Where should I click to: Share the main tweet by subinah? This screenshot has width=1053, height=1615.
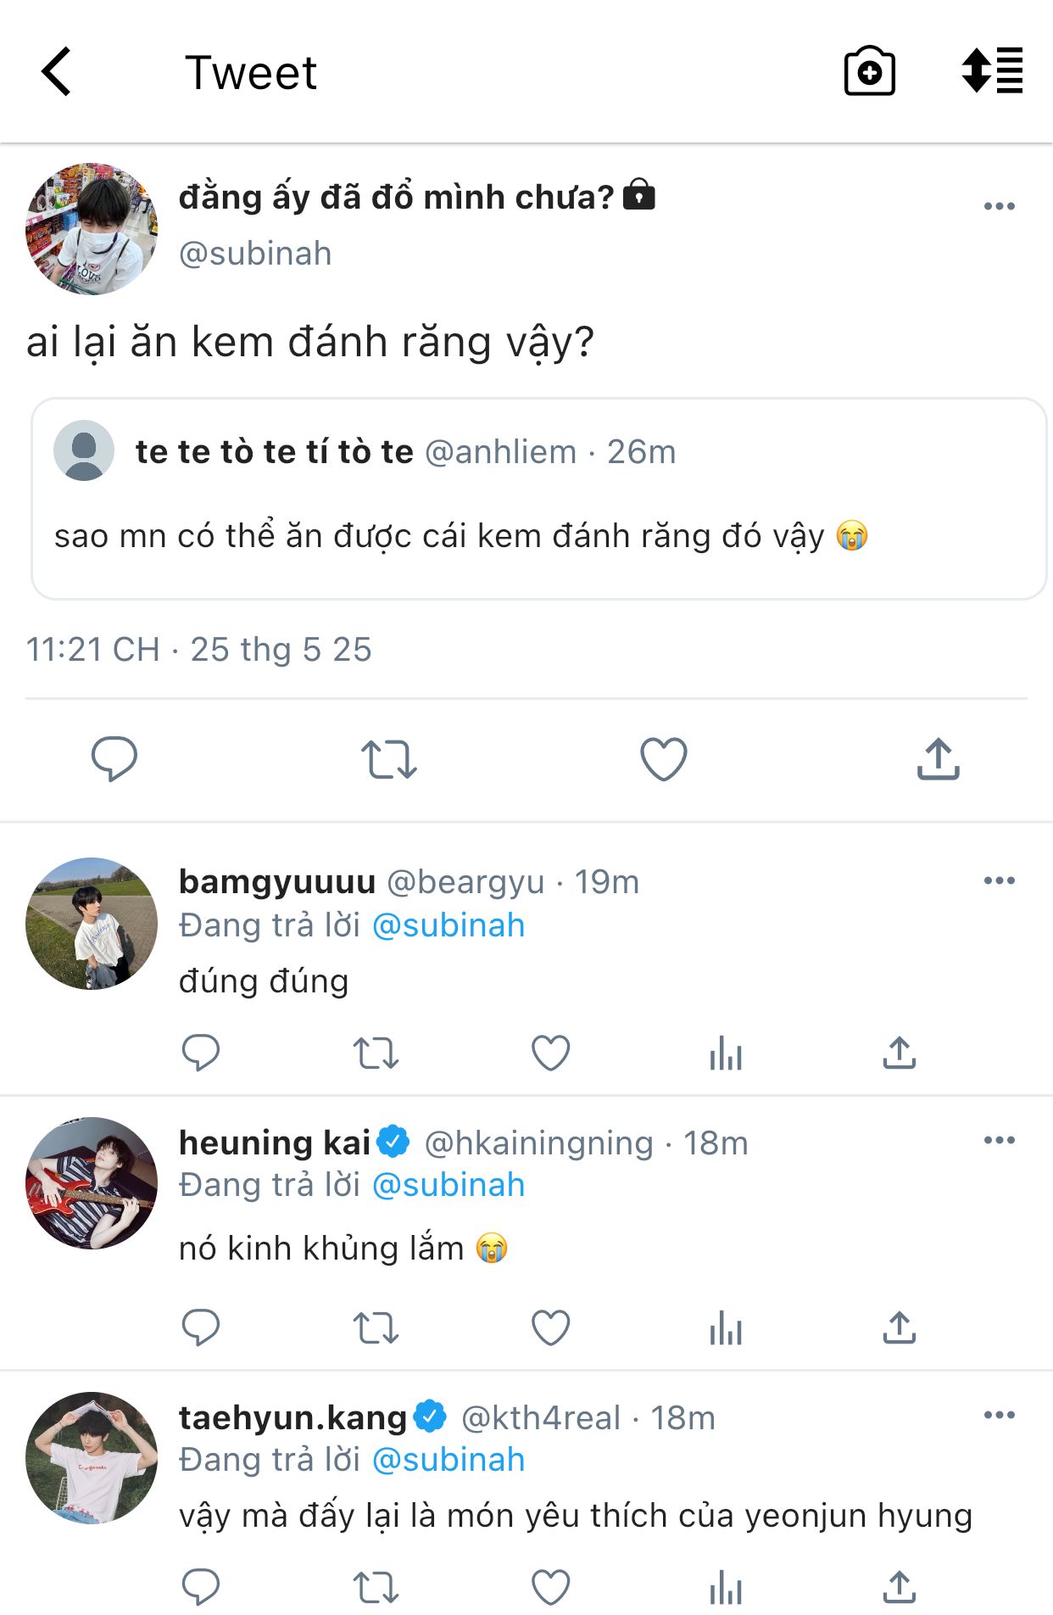pos(938,758)
